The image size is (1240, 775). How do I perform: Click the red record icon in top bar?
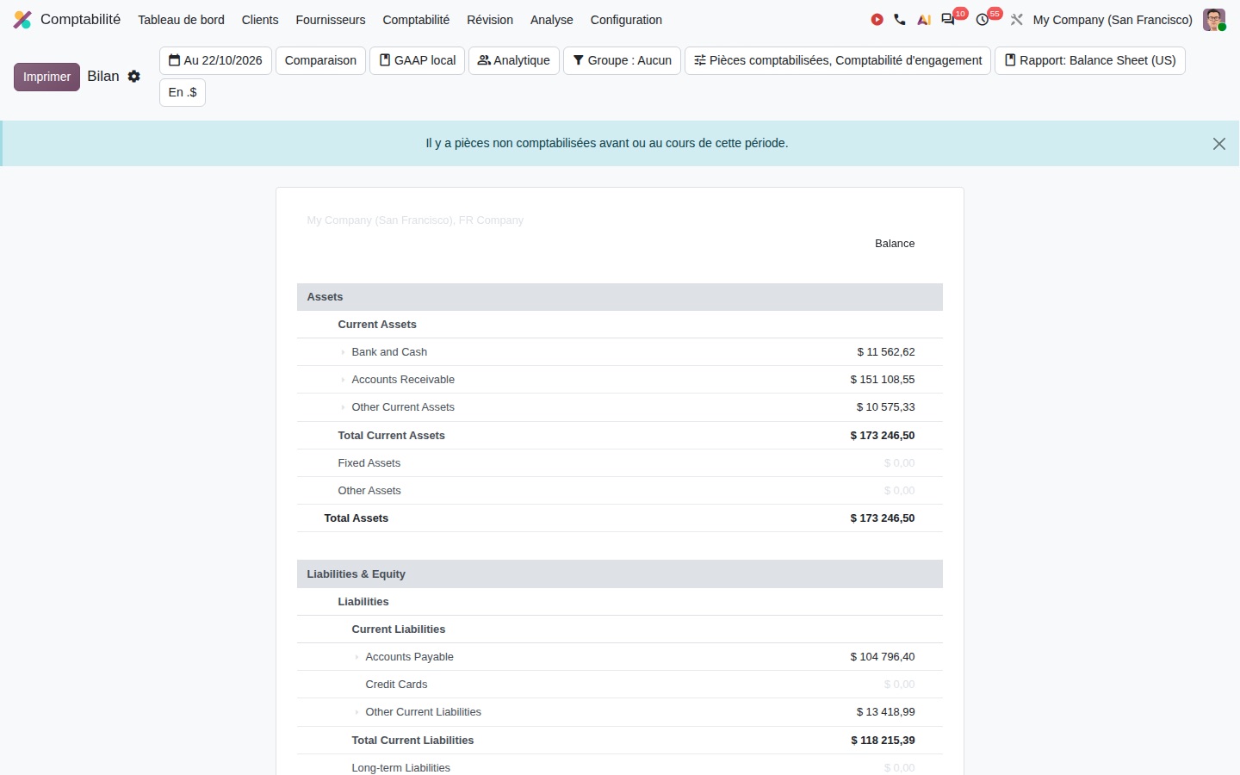click(877, 20)
